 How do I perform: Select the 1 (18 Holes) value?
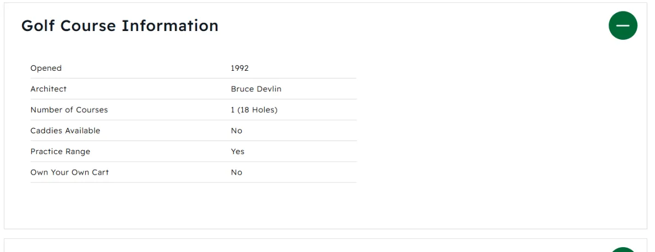[254, 110]
